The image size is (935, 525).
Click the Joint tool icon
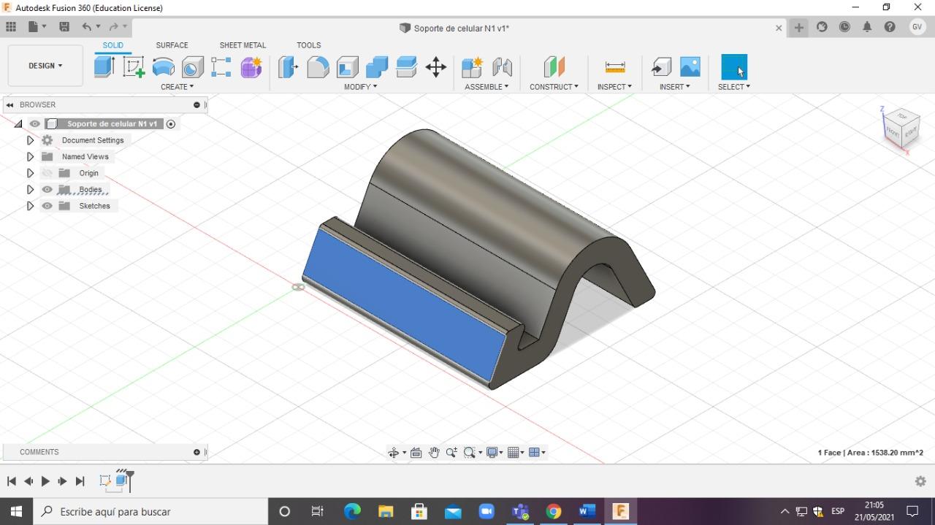502,67
